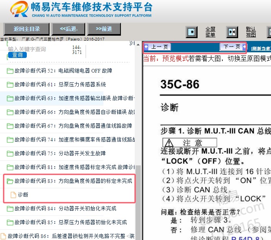
Task: Expand folder 故障诊断代码 67 通信线路故障
Action: (69, 126)
